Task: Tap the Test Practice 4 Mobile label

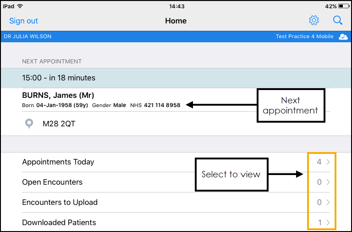Action: (x=304, y=37)
